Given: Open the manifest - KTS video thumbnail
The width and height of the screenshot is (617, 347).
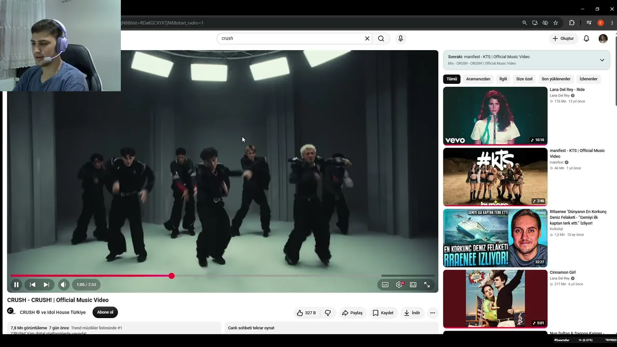Looking at the screenshot, I should point(495,177).
